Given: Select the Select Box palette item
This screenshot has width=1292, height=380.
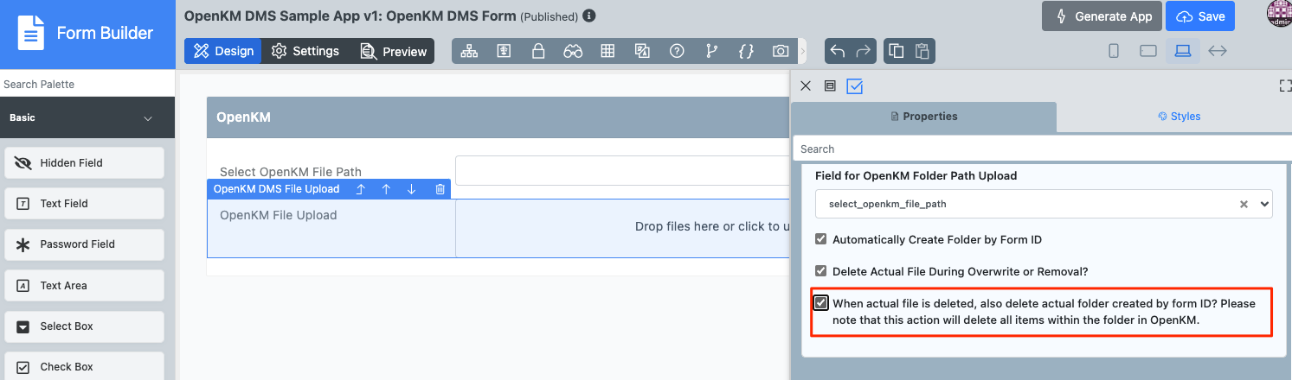Looking at the screenshot, I should tap(84, 326).
